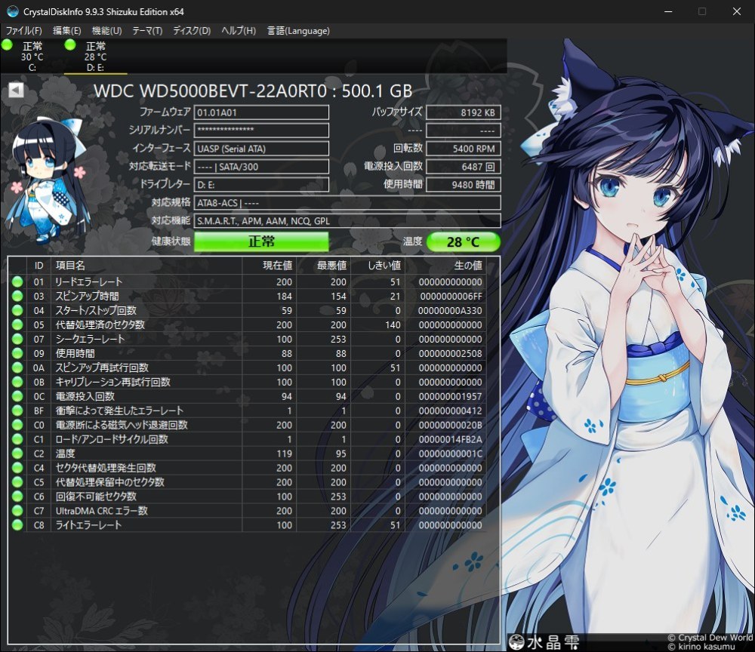755x652 pixels.
Task: Click raw value 00000000001C in temperature row
Action: [x=450, y=454]
